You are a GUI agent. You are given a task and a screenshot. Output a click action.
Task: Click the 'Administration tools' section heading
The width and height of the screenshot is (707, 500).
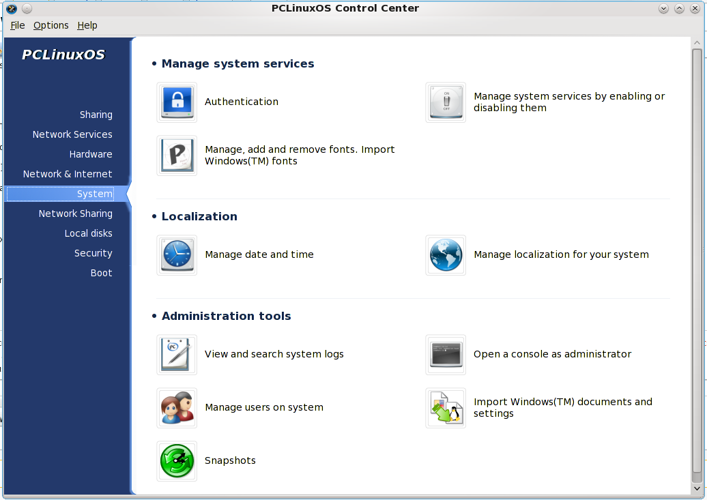pos(227,316)
